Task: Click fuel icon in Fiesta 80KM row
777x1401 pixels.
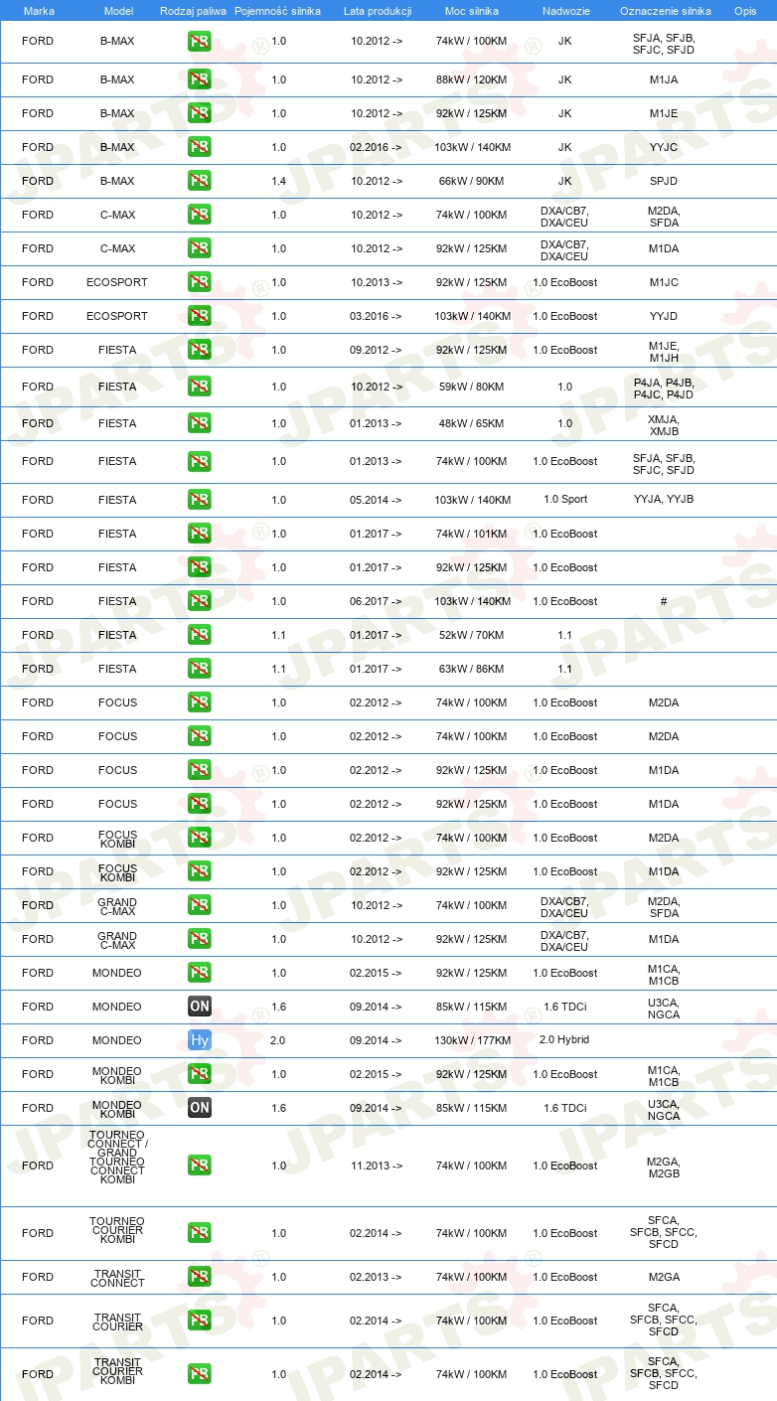Action: pos(200,387)
